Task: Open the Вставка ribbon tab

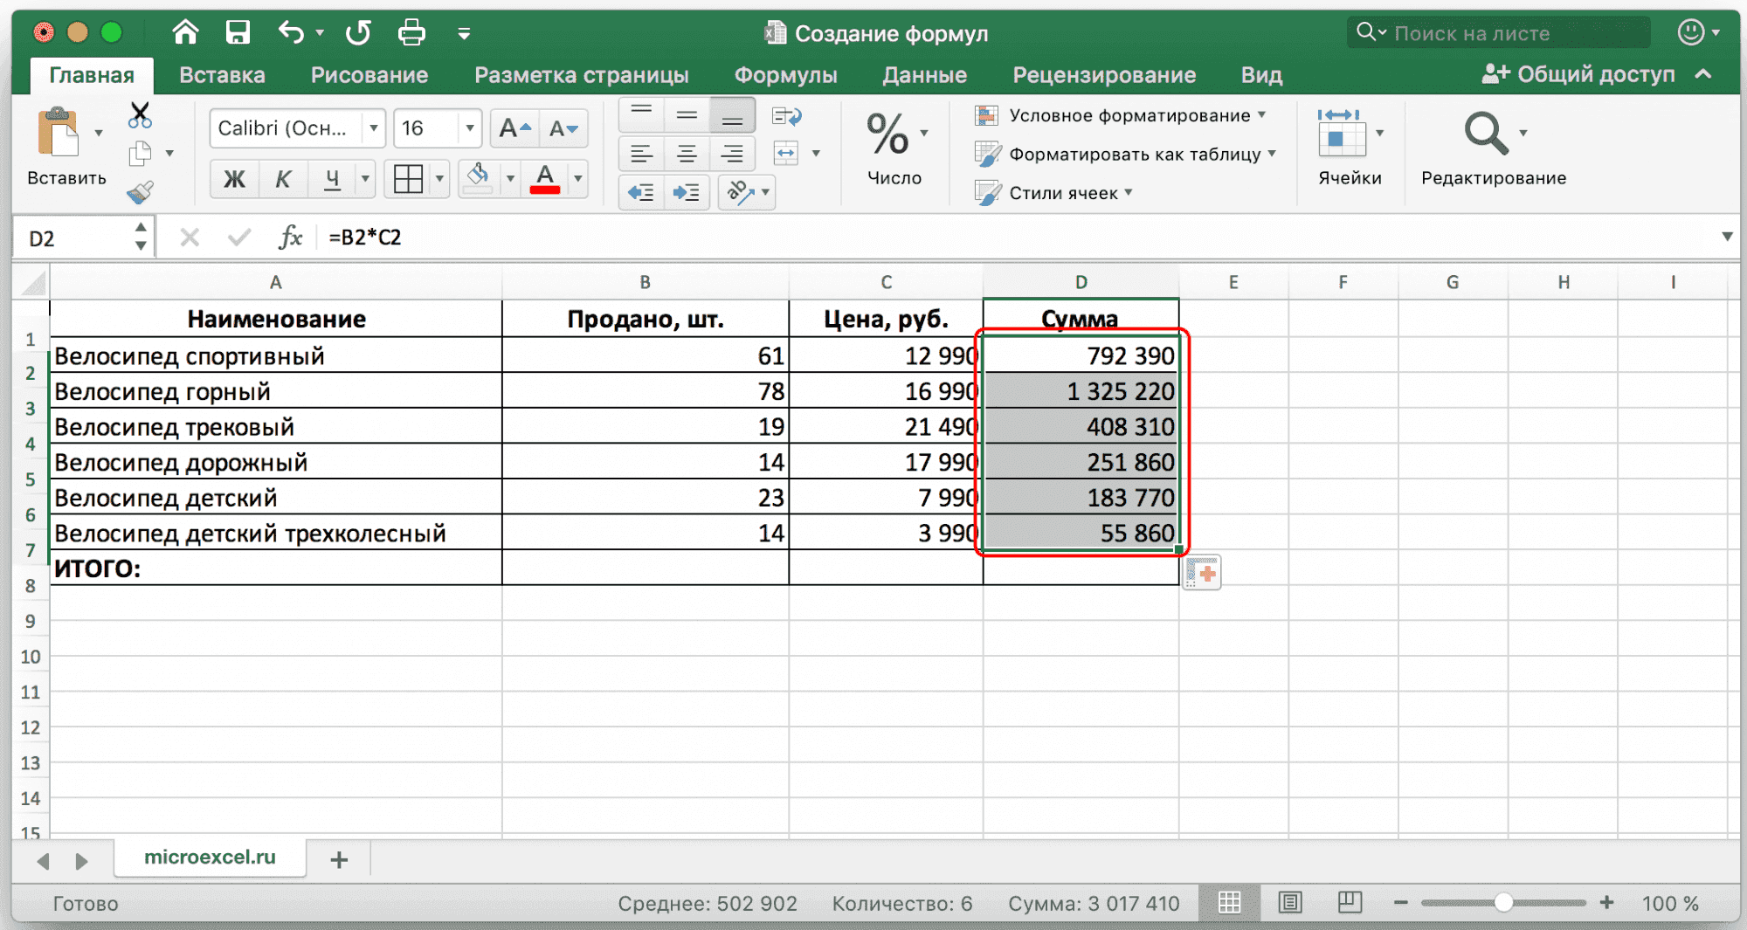Action: coord(222,75)
